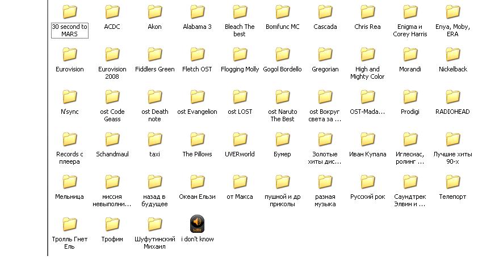Select the Flogging Molly folder

click(240, 54)
